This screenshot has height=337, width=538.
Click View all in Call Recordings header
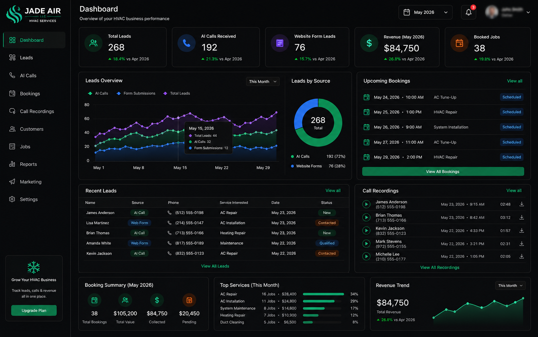[514, 191]
